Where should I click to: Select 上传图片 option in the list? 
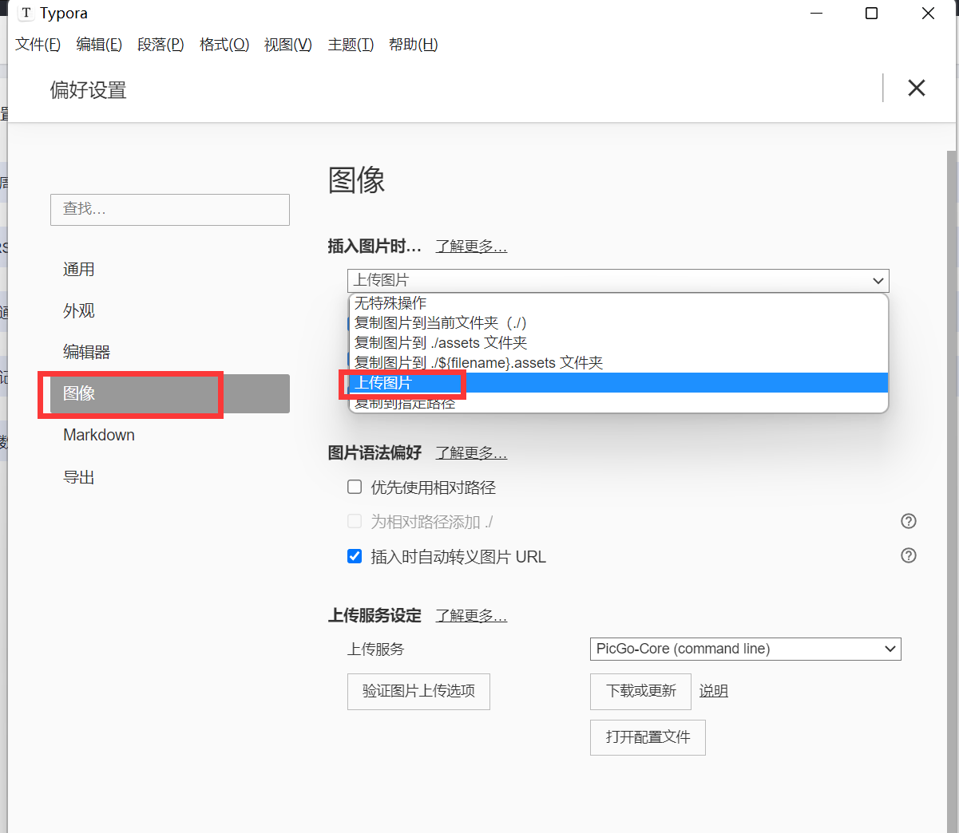pyautogui.click(x=619, y=383)
